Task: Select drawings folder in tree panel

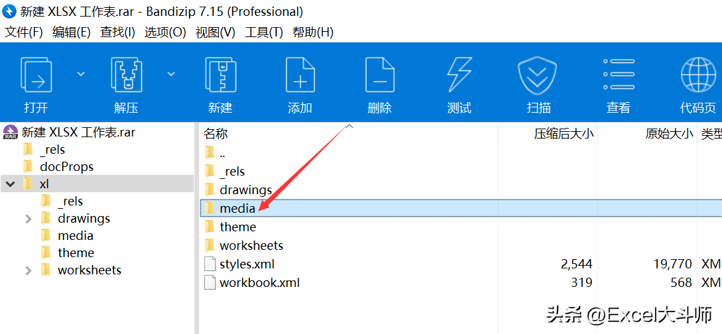Action: [x=84, y=218]
